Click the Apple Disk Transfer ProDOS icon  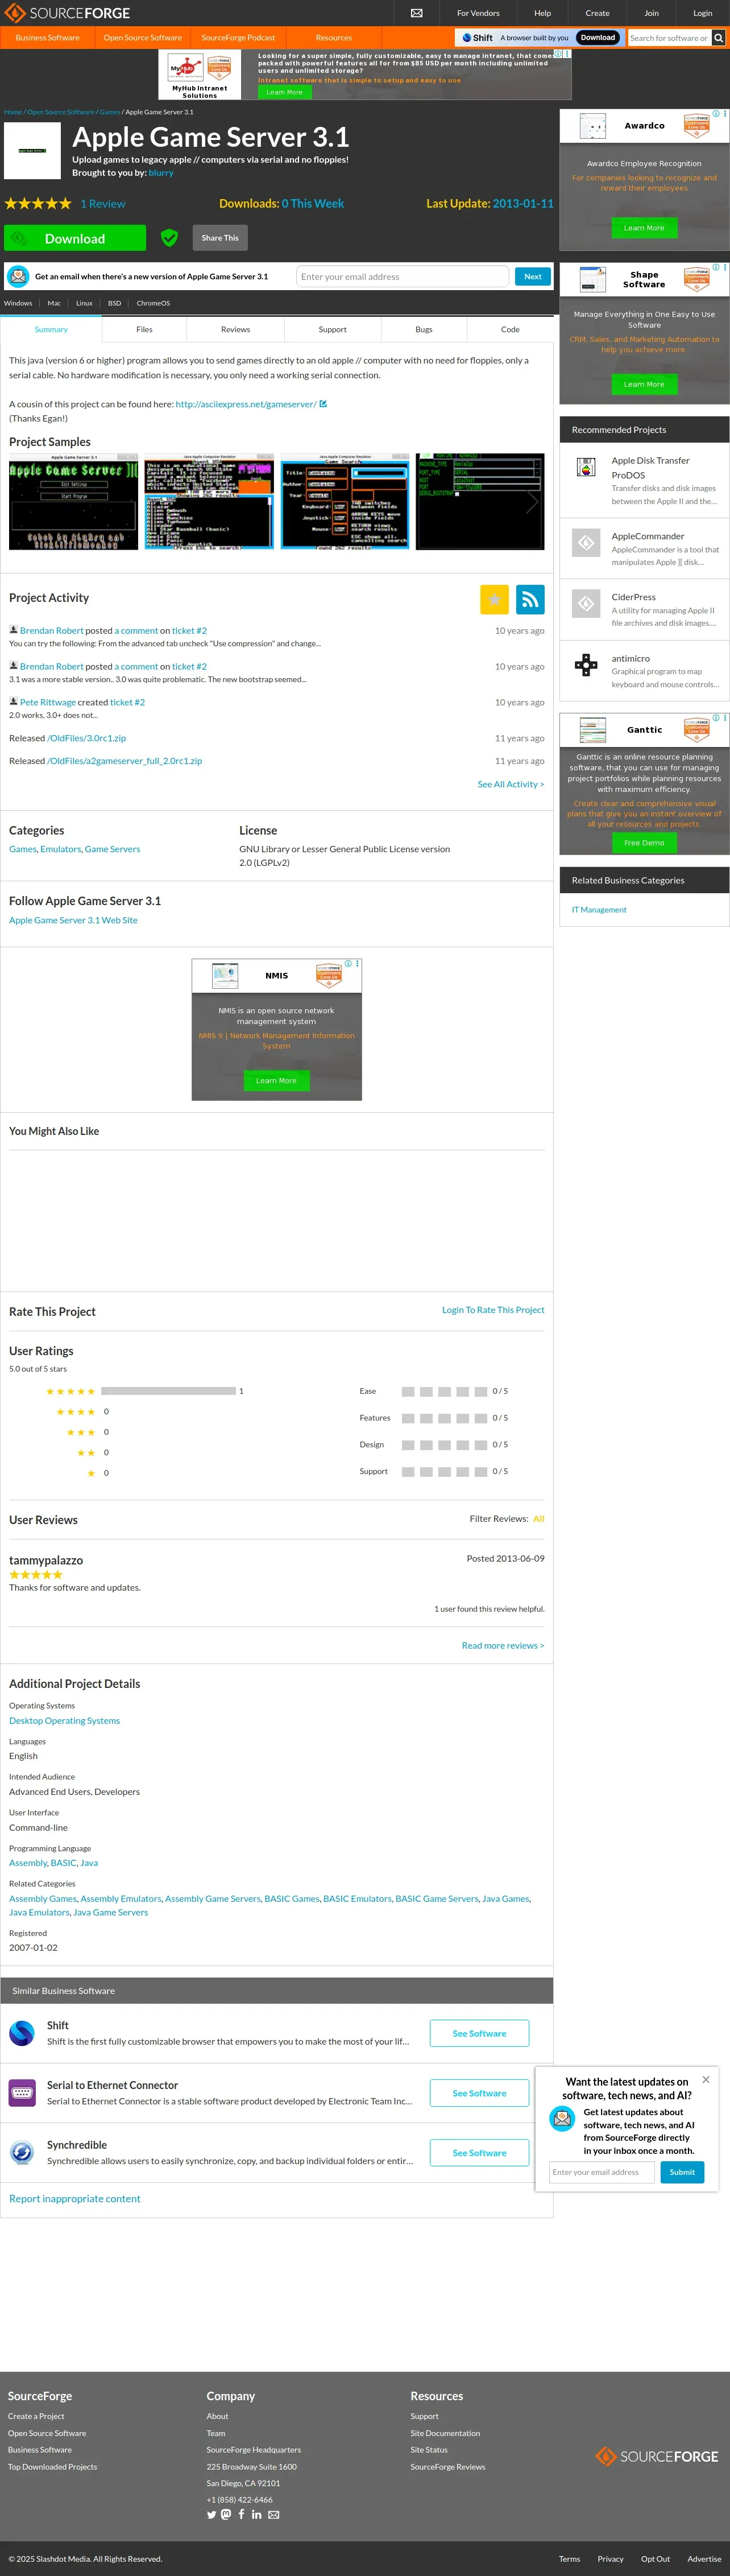[x=587, y=467]
